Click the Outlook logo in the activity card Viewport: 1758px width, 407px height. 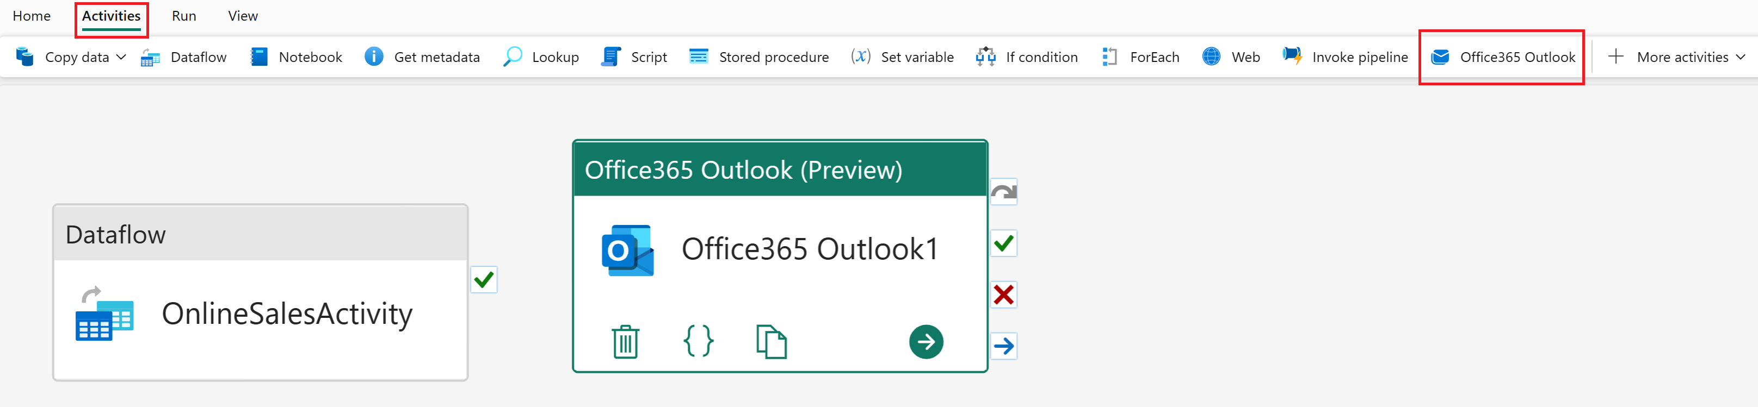pyautogui.click(x=627, y=250)
